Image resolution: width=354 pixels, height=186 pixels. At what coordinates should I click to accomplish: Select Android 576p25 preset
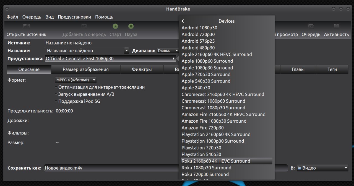227,41
